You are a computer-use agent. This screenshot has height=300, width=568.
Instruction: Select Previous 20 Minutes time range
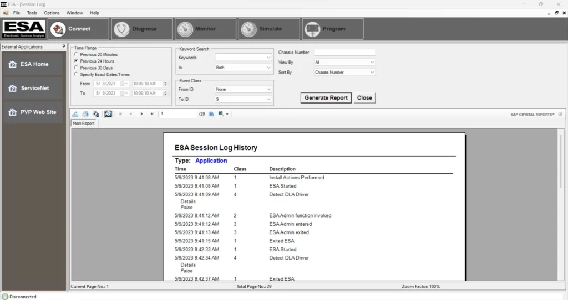76,55
